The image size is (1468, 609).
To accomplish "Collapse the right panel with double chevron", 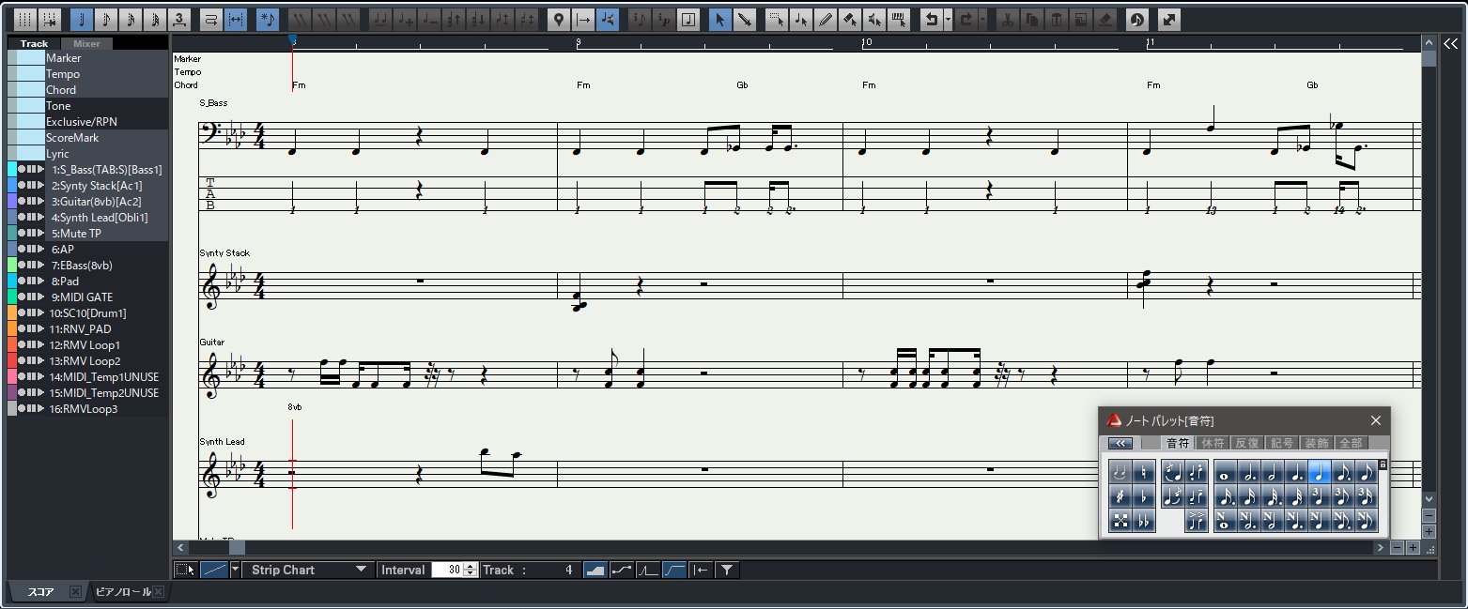I will 1451,43.
